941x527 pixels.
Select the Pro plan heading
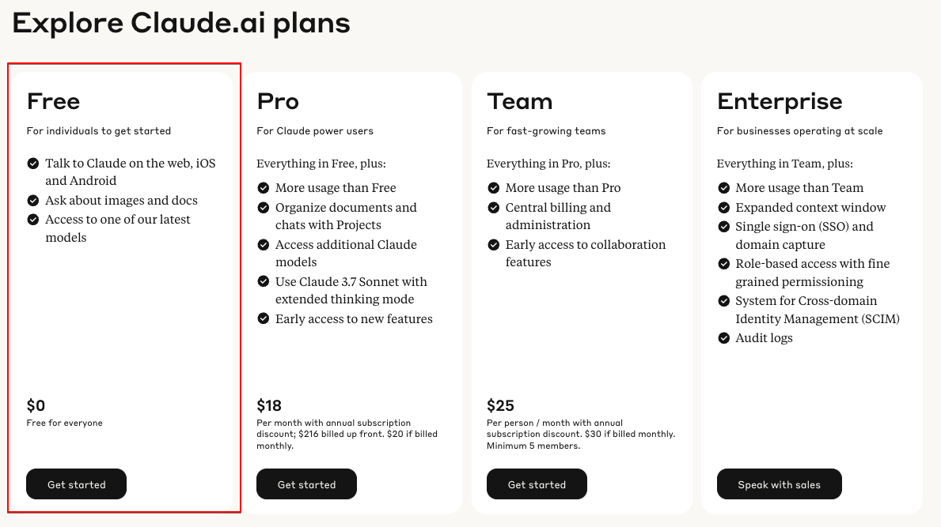tap(278, 101)
